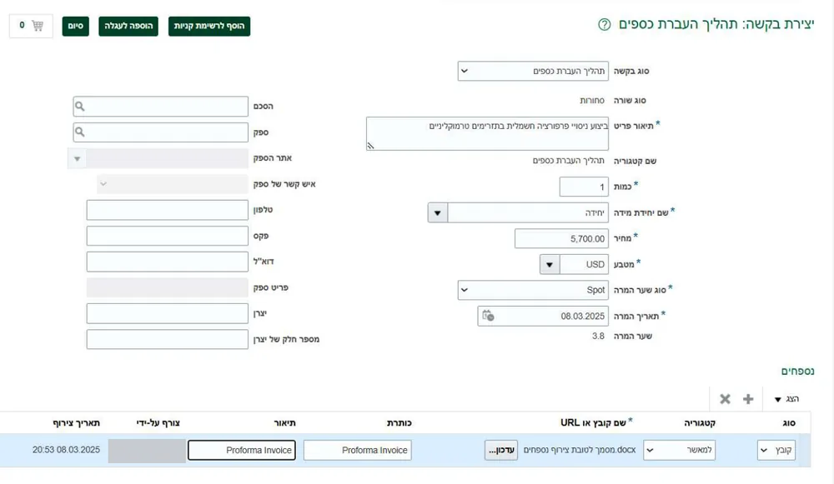834x484 pixels.
Task: Click the שער המרה value 3.8
Action: pos(598,336)
